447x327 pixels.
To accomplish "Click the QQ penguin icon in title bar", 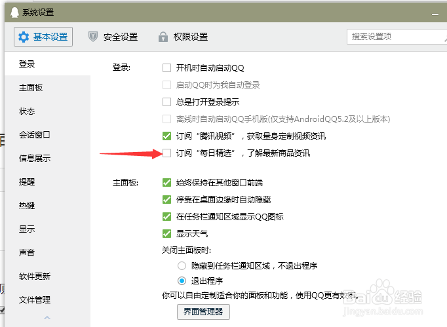I will 14,12.
